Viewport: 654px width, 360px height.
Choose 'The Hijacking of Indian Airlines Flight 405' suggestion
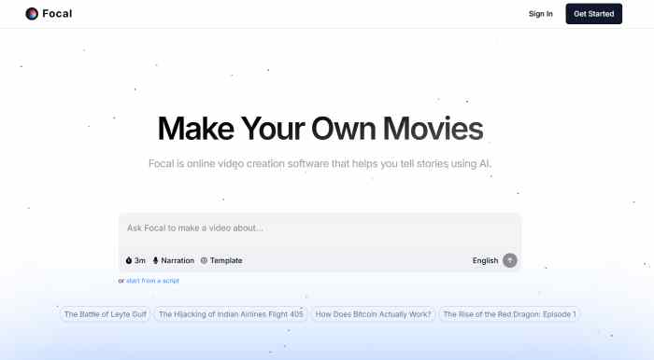point(231,314)
